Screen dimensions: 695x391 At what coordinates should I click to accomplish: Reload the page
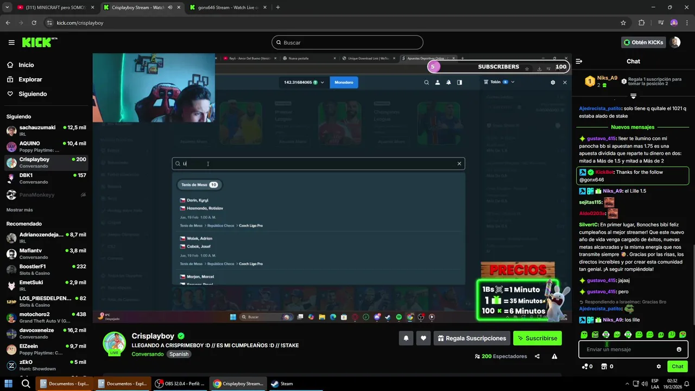click(x=34, y=23)
